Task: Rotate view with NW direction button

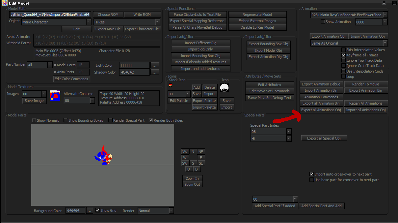Action: tap(185, 152)
